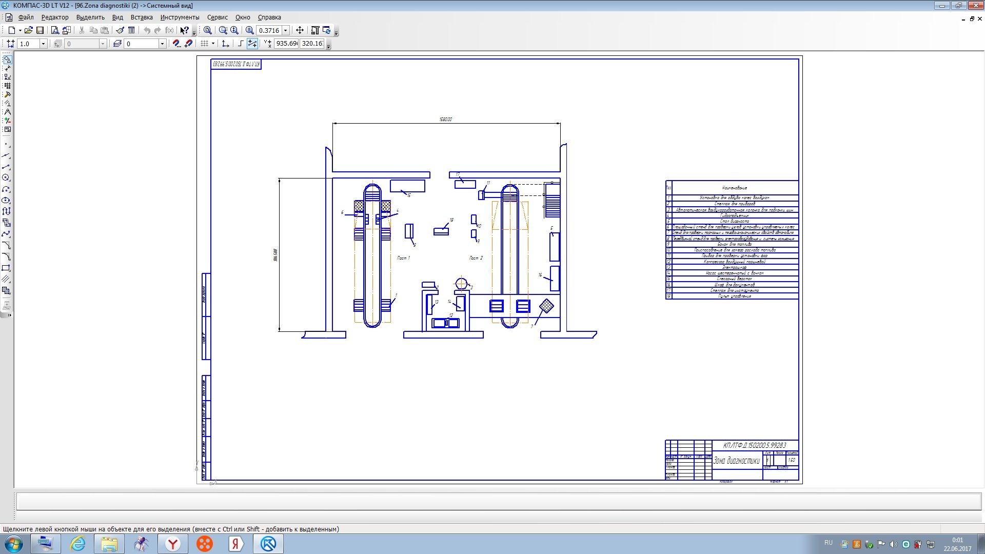
Task: Open the Вставка menu
Action: (142, 17)
